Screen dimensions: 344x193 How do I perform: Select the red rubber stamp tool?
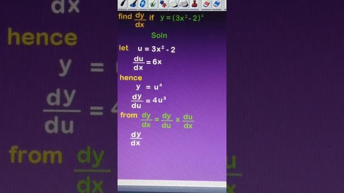click(195, 4)
